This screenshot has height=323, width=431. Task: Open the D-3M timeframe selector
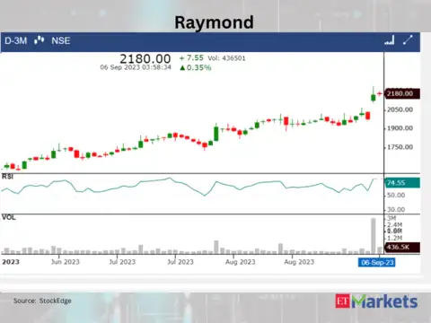pos(16,40)
